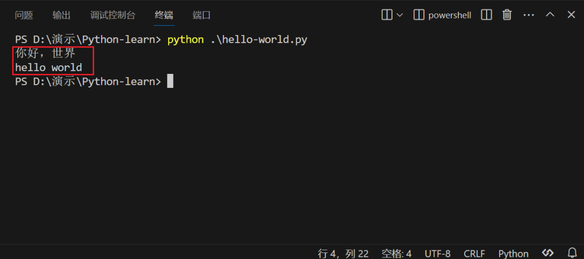
Task: Open the 输出 tab
Action: coord(62,15)
